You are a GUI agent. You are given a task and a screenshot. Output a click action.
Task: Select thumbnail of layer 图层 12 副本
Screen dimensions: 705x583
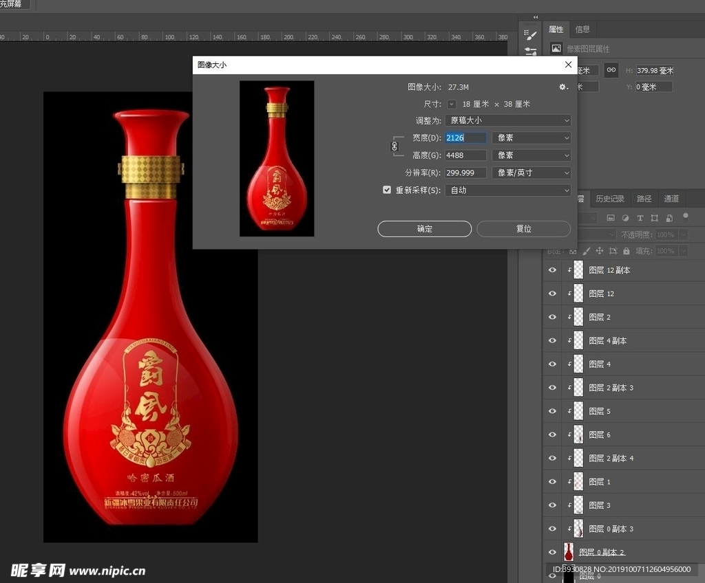(x=578, y=270)
